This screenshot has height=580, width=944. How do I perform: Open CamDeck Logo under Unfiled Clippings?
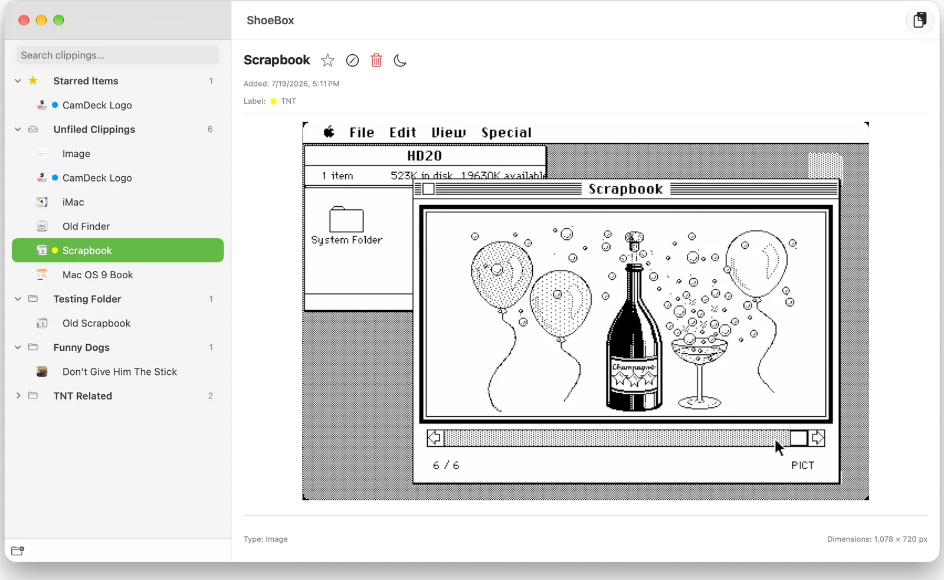tap(117, 177)
